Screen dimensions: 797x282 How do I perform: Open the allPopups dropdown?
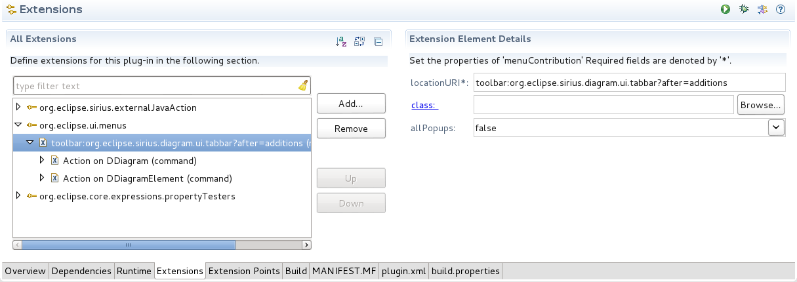(776, 127)
